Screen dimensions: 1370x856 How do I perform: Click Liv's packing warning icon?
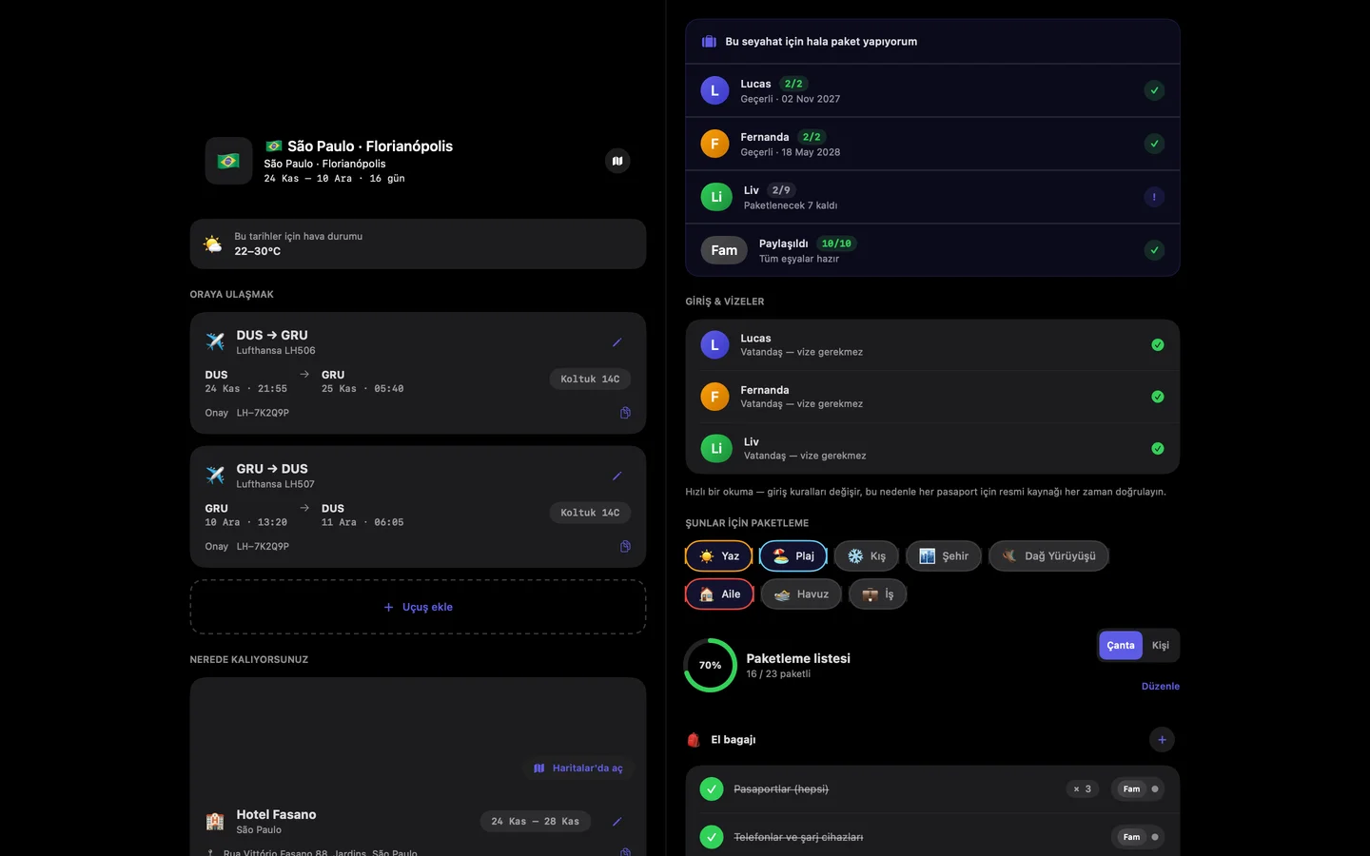(1154, 197)
